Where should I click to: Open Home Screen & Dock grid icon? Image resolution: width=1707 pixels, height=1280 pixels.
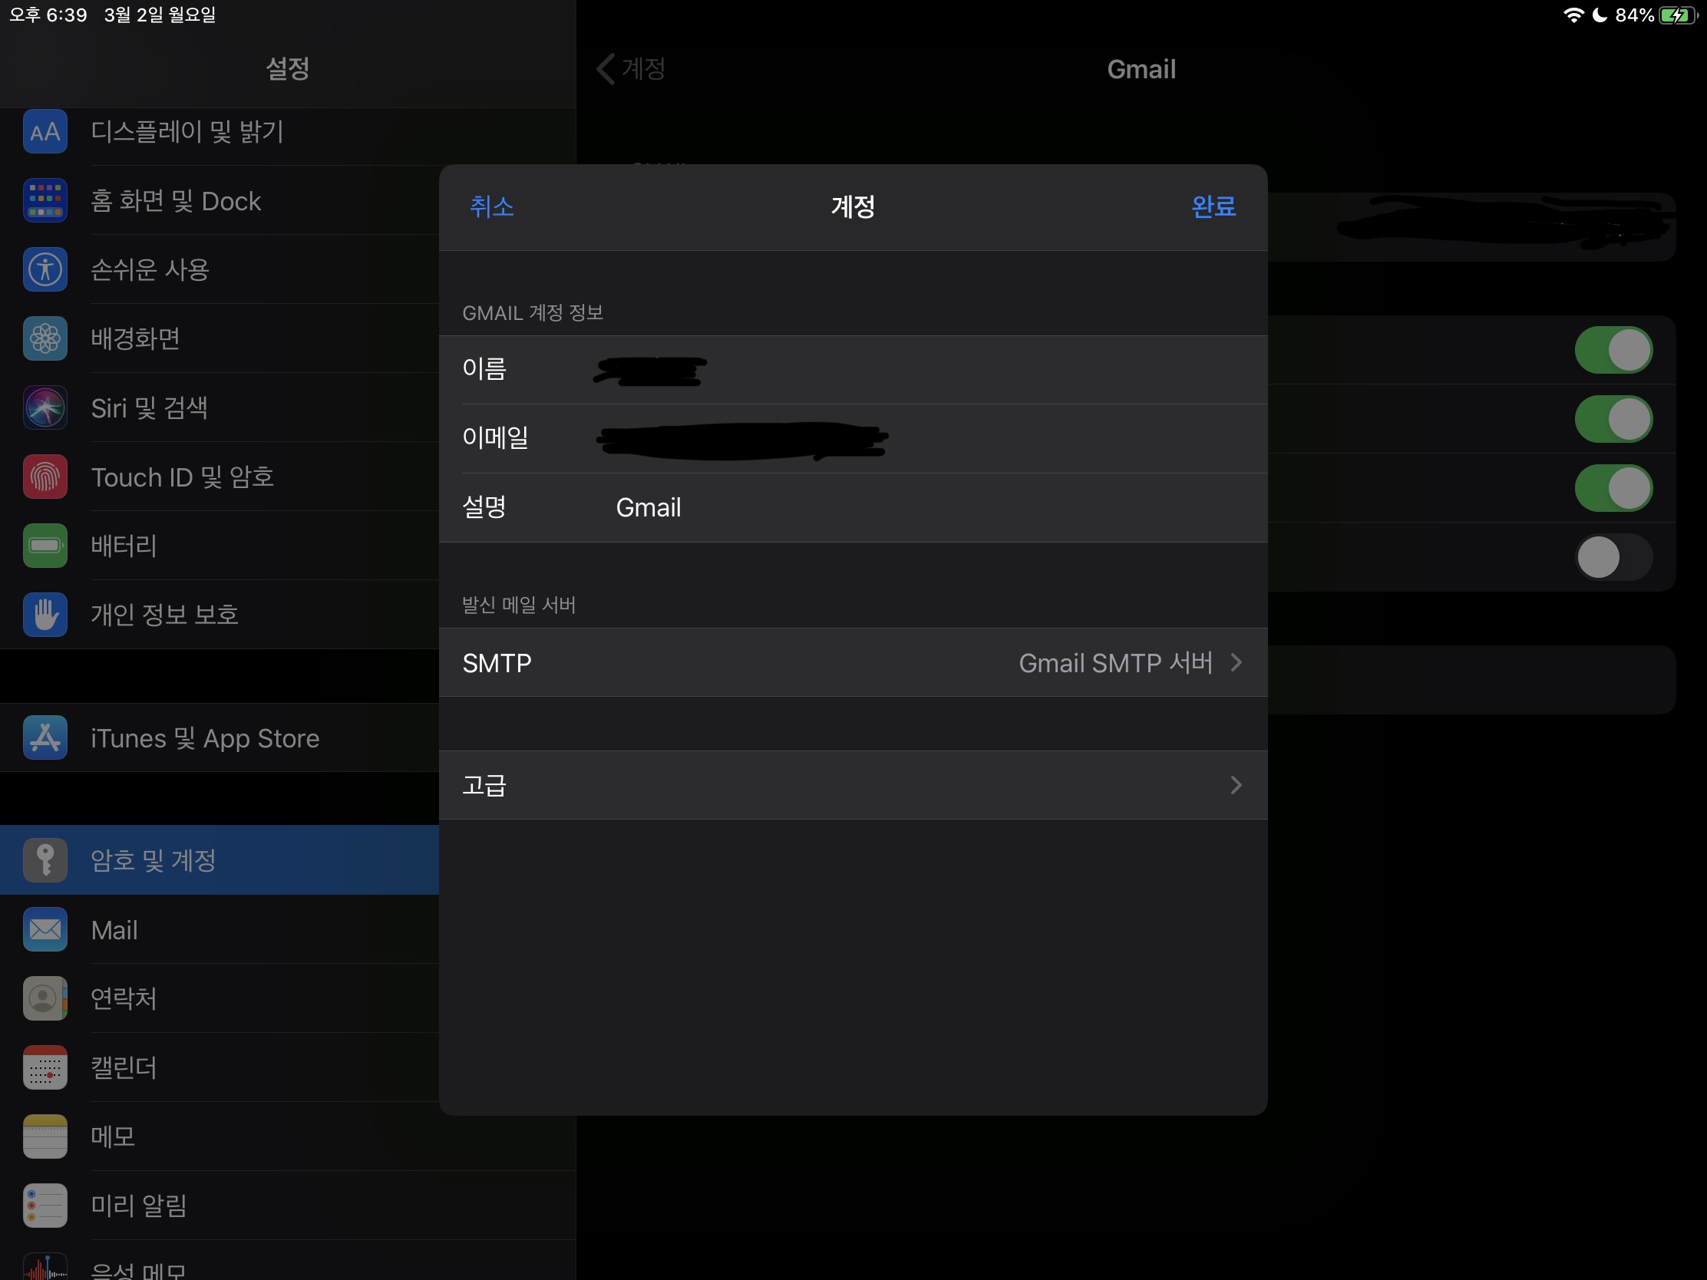click(x=45, y=200)
